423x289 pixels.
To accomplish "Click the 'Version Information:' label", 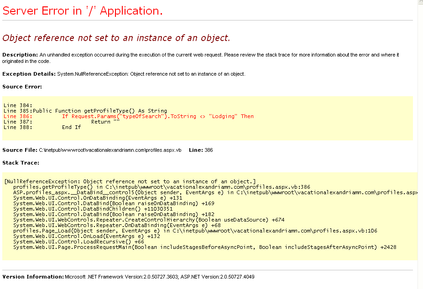I will click(33, 277).
